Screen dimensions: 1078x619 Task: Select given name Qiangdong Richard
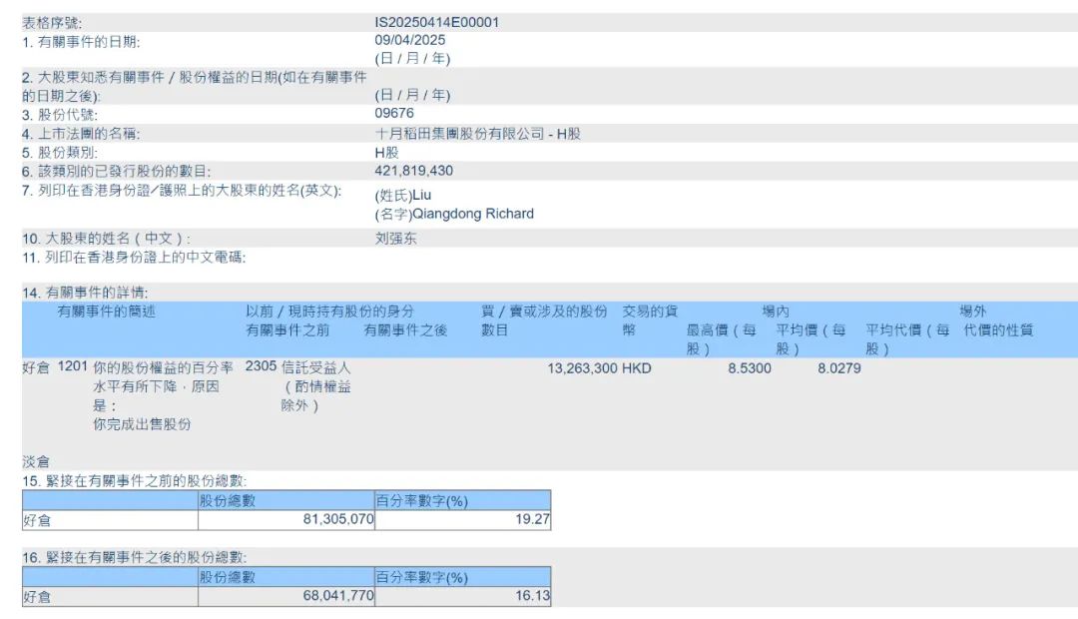[473, 214]
